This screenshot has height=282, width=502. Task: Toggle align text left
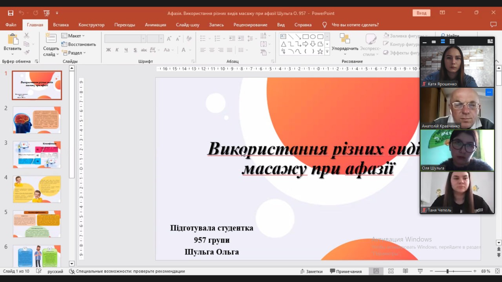[x=203, y=50]
